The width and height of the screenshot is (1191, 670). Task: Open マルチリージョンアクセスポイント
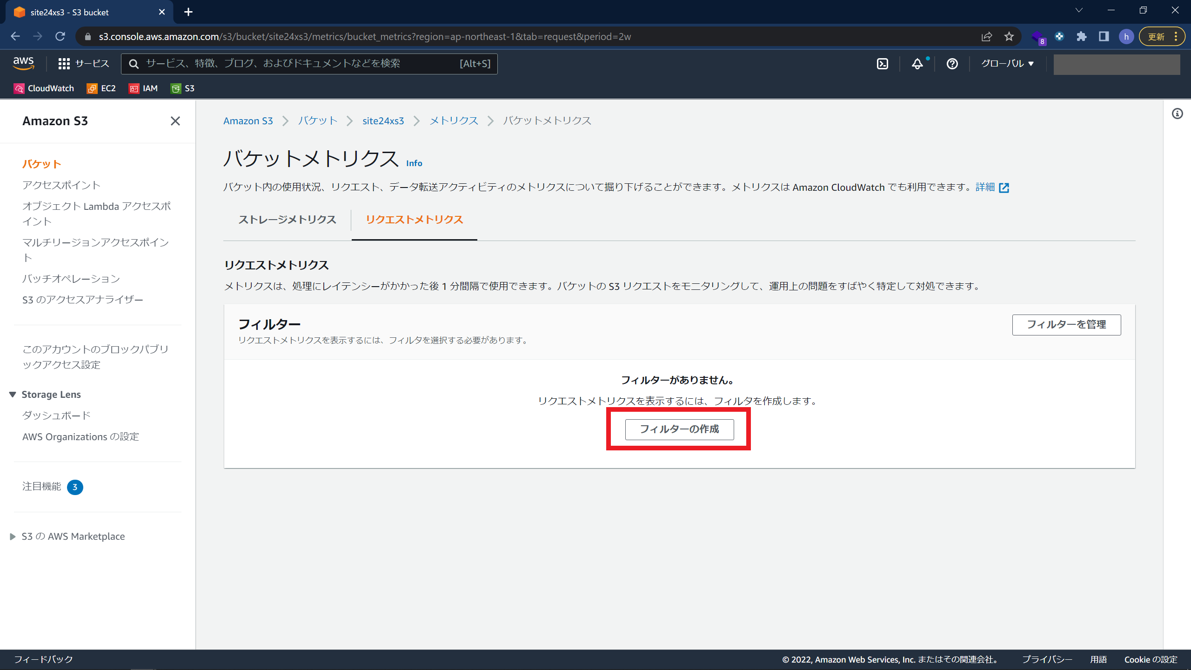(95, 250)
